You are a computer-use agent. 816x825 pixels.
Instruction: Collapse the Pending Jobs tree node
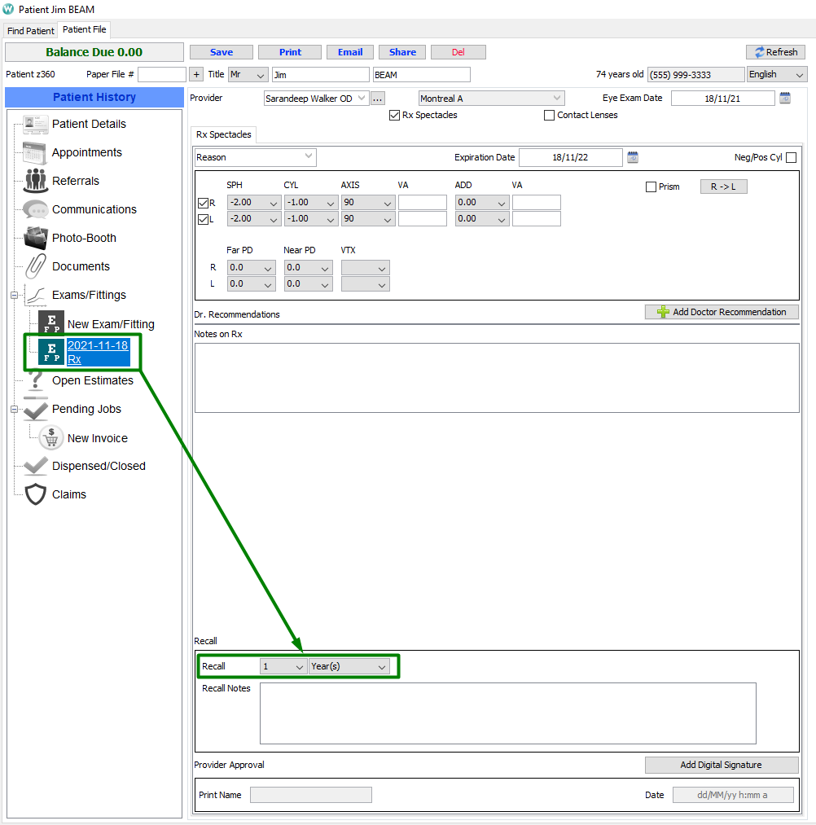point(14,410)
